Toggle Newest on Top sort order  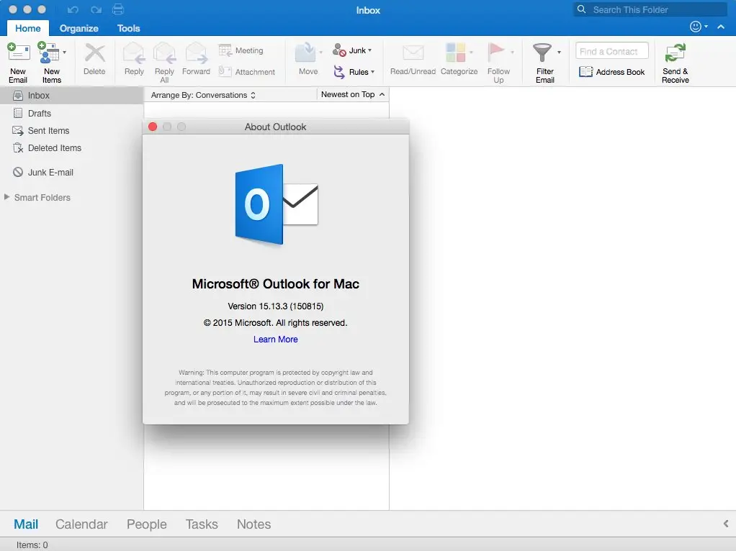352,95
